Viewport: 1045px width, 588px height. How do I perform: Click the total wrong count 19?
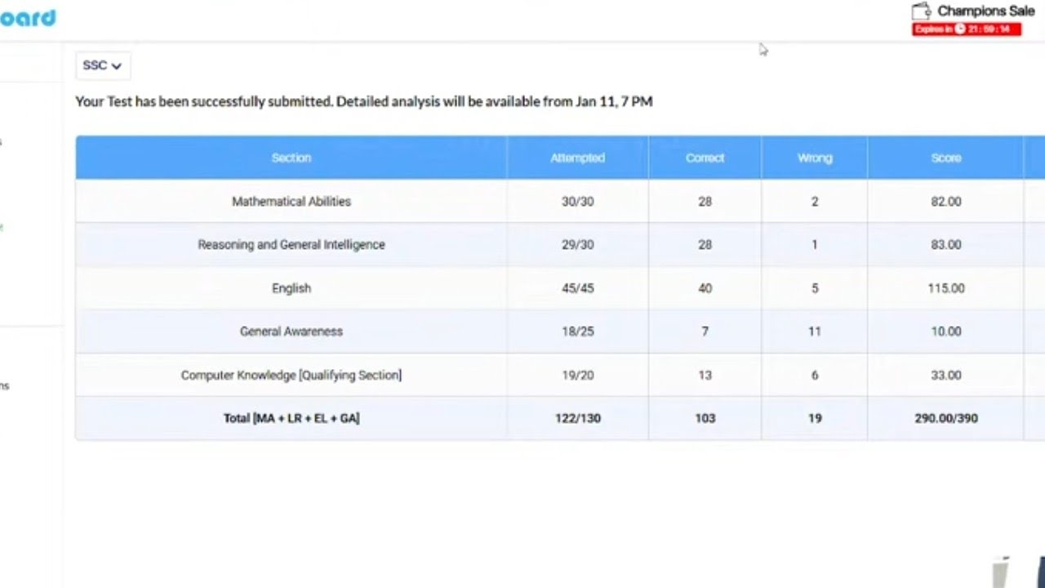coord(815,418)
